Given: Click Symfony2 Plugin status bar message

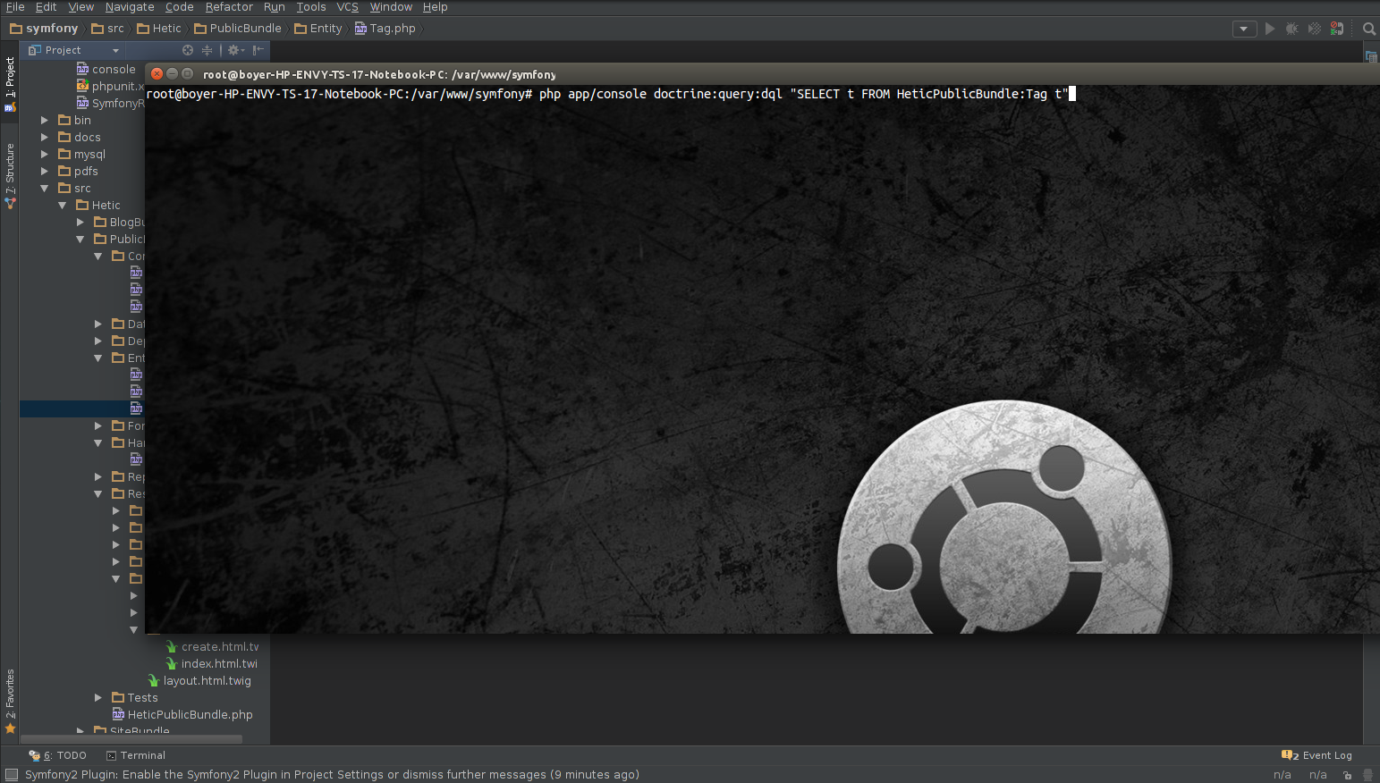Looking at the screenshot, I should (x=332, y=775).
